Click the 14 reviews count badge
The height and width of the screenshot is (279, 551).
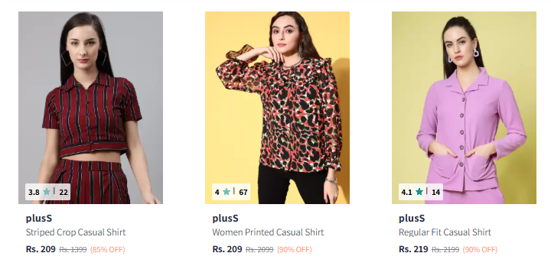click(435, 193)
